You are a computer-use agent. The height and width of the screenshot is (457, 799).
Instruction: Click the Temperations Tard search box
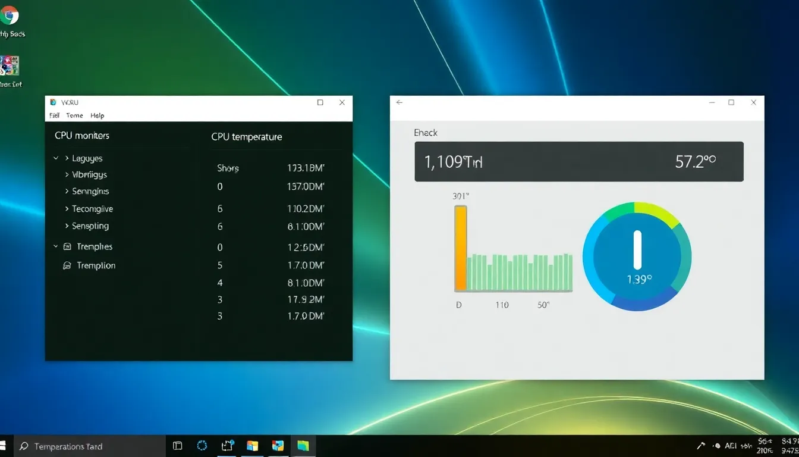point(89,446)
